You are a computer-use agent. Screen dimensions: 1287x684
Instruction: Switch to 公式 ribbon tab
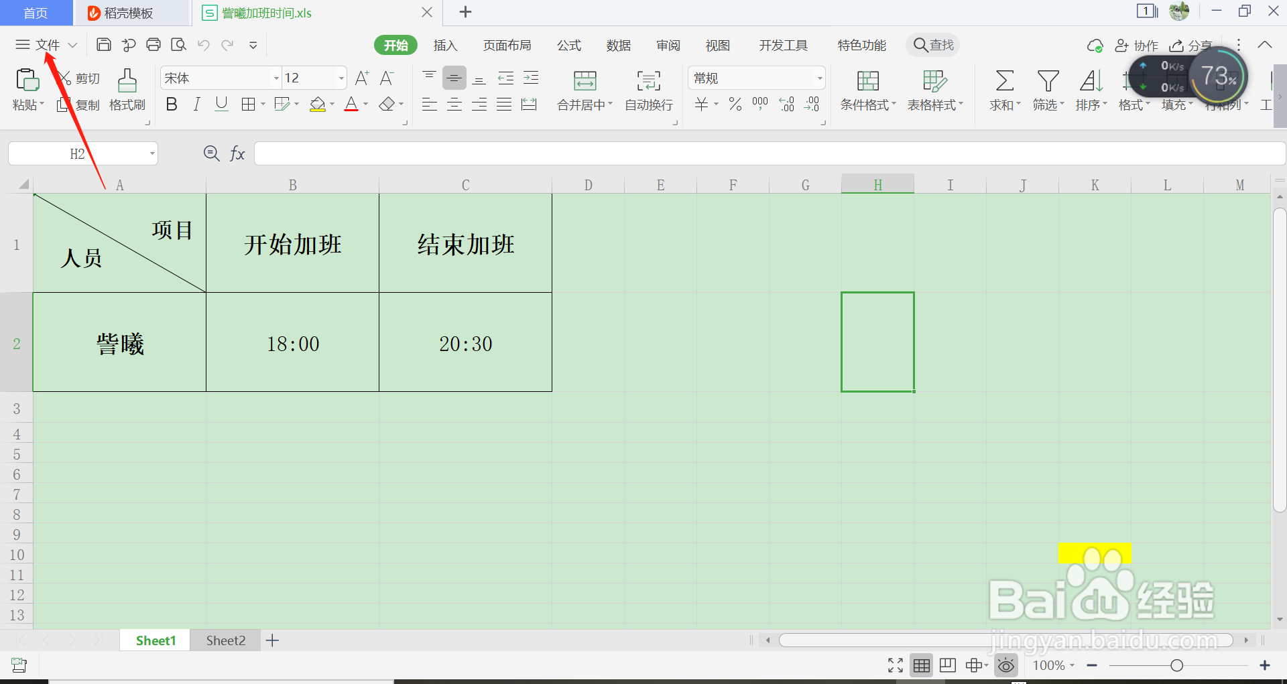point(569,45)
